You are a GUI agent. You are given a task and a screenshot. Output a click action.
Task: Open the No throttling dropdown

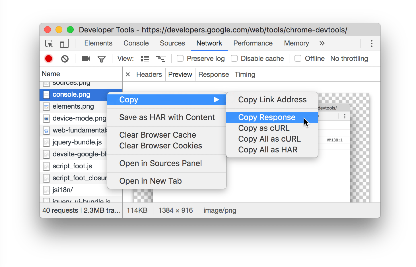pos(349,59)
